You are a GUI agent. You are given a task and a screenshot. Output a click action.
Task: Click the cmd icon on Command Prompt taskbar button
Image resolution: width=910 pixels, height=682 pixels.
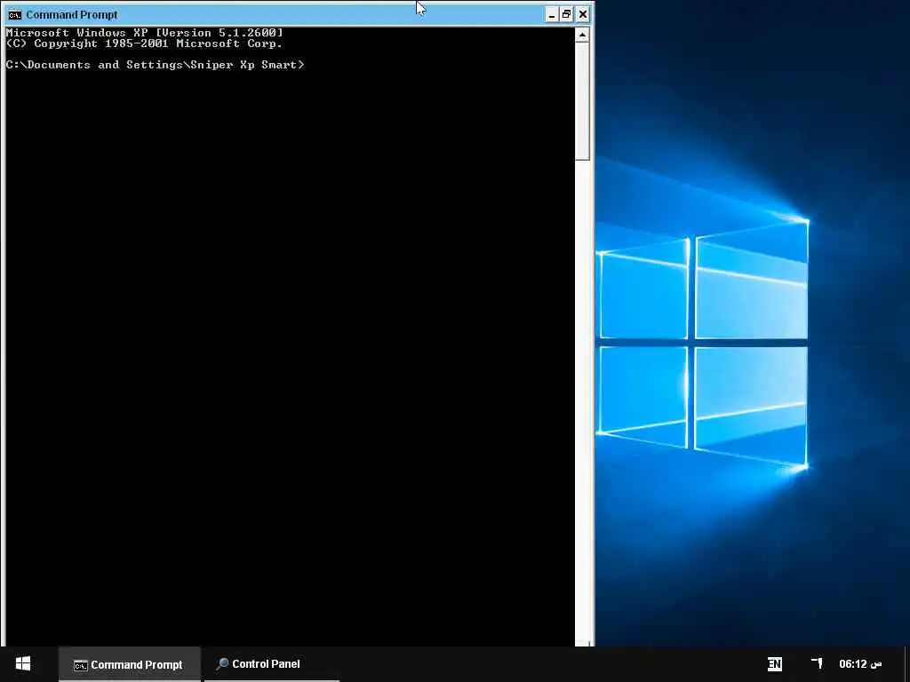[x=80, y=665]
